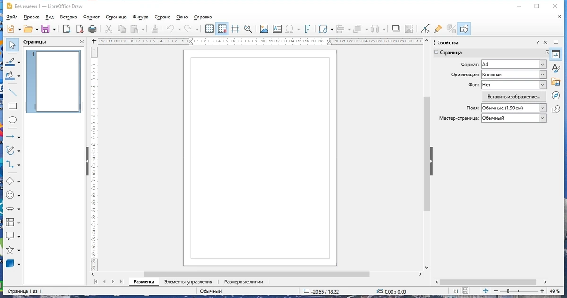Open the Фигура menu

point(140,17)
